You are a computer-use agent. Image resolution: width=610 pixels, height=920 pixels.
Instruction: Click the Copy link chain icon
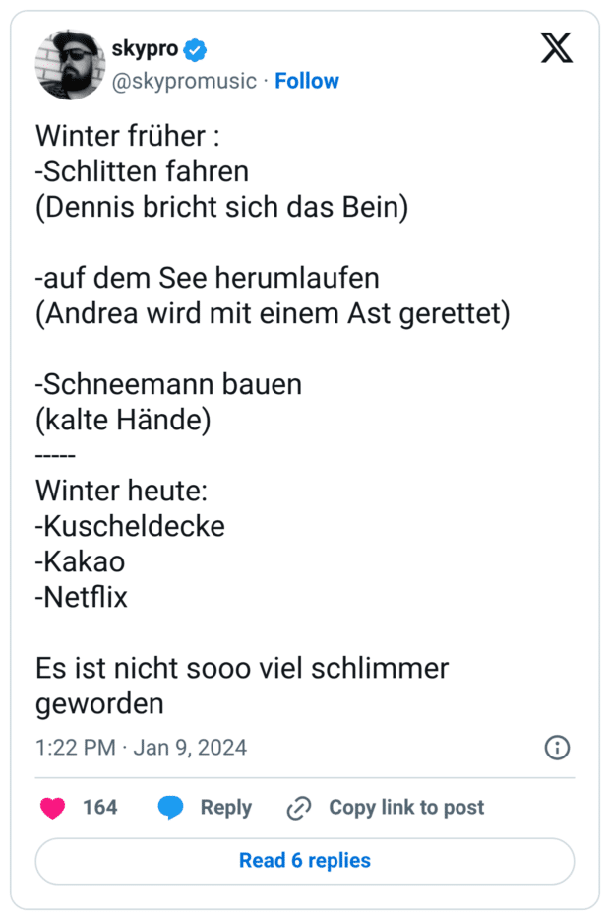(296, 808)
